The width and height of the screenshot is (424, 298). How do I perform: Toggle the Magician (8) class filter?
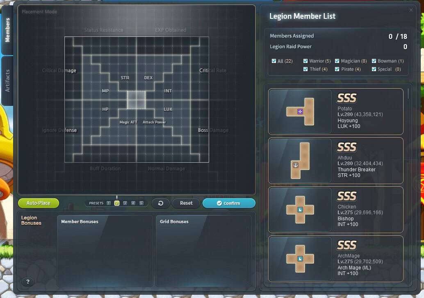pos(337,61)
